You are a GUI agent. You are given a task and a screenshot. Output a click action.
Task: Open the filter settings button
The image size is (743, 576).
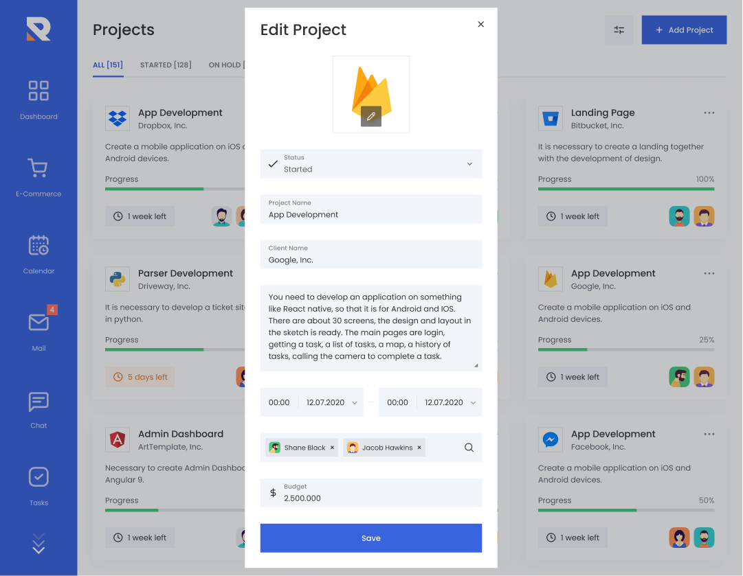(619, 30)
